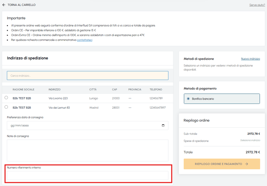Click the arrow icon on Riepilogo ordine e pagamento

point(246,164)
